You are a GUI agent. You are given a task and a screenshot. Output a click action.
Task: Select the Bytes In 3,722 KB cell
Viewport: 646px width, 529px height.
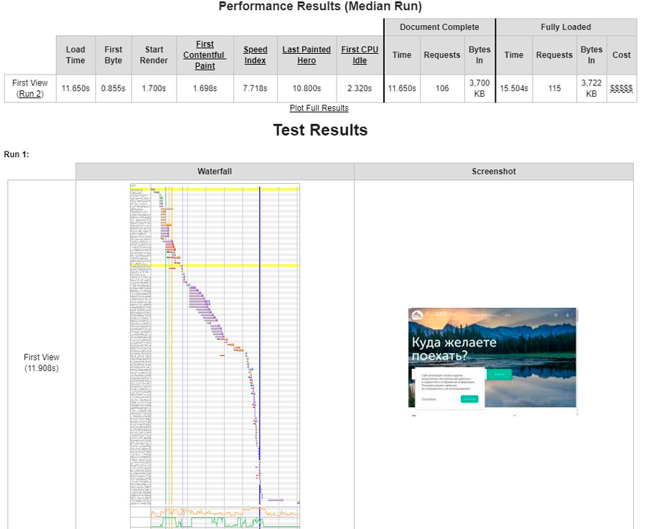point(591,88)
